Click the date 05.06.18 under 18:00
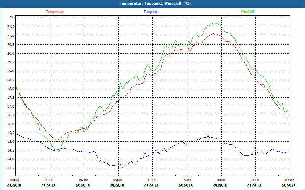Image resolution: width=305 pixels, height=190 pixels. [220, 186]
